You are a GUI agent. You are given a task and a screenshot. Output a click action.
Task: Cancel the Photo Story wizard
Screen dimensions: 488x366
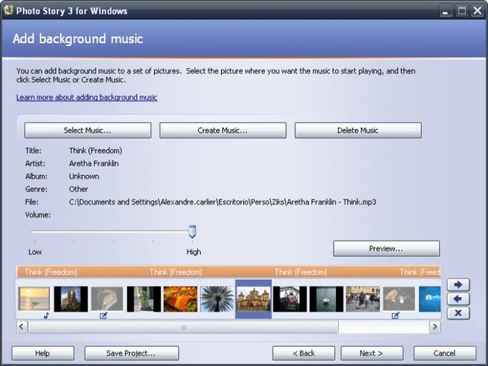(x=445, y=353)
